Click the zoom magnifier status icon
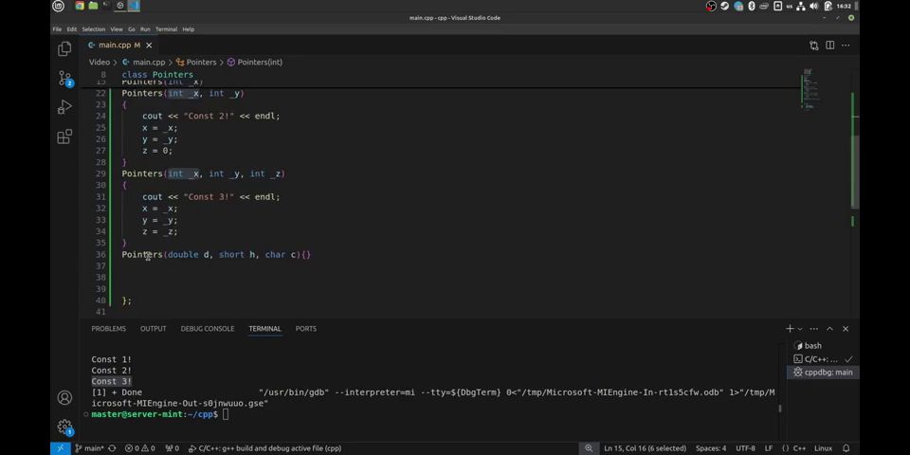 [589, 448]
